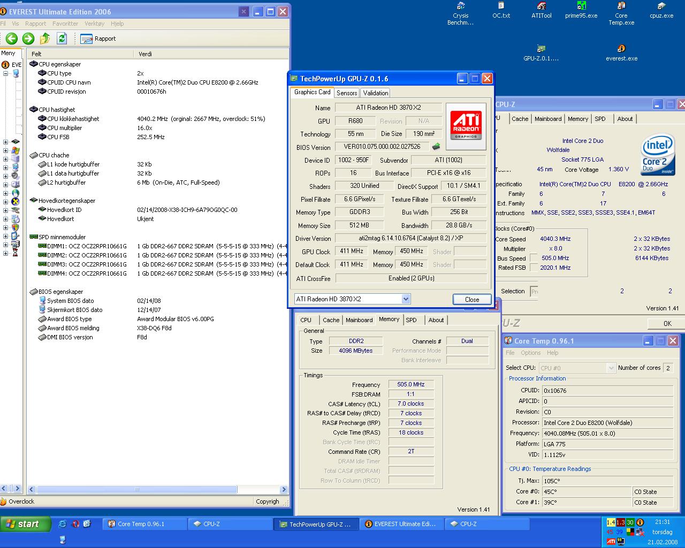This screenshot has width=685, height=548.
Task: Expand the database node above the hourglass node
Action: pos(6,245)
